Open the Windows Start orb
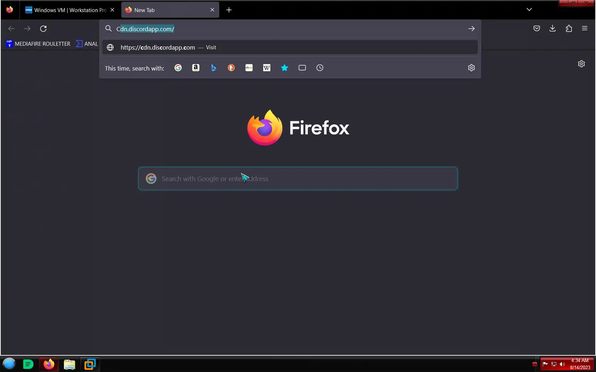Image resolution: width=596 pixels, height=372 pixels. click(x=9, y=364)
